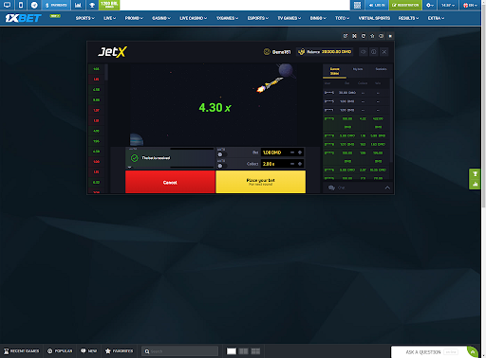
Task: Open the Telegram icon in top bar
Action: click(x=34, y=5)
